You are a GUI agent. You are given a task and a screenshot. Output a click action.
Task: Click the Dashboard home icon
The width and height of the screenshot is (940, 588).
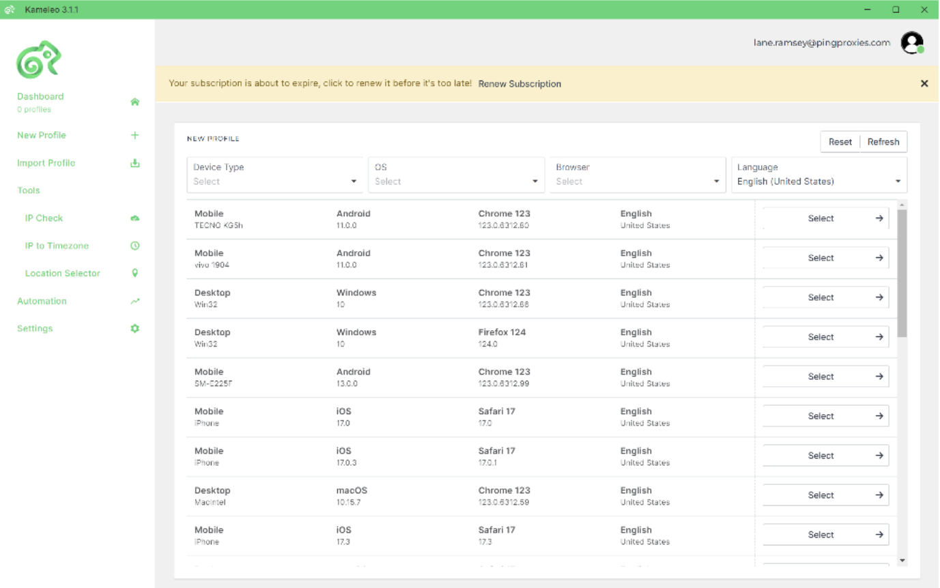[135, 102]
